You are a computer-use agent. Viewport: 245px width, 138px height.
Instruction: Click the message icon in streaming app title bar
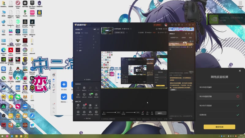(x=172, y=25)
